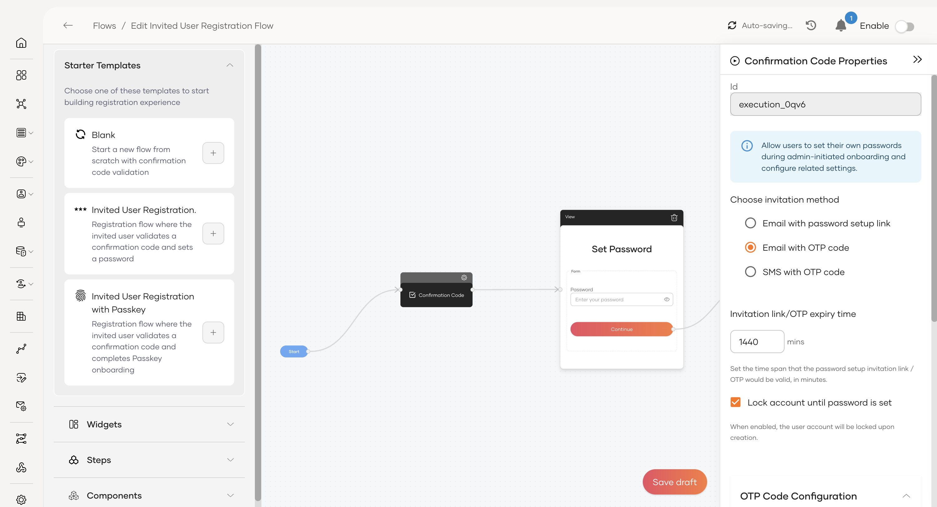This screenshot has height=507, width=937.
Task: Toggle password visibility eye icon
Action: 667,299
